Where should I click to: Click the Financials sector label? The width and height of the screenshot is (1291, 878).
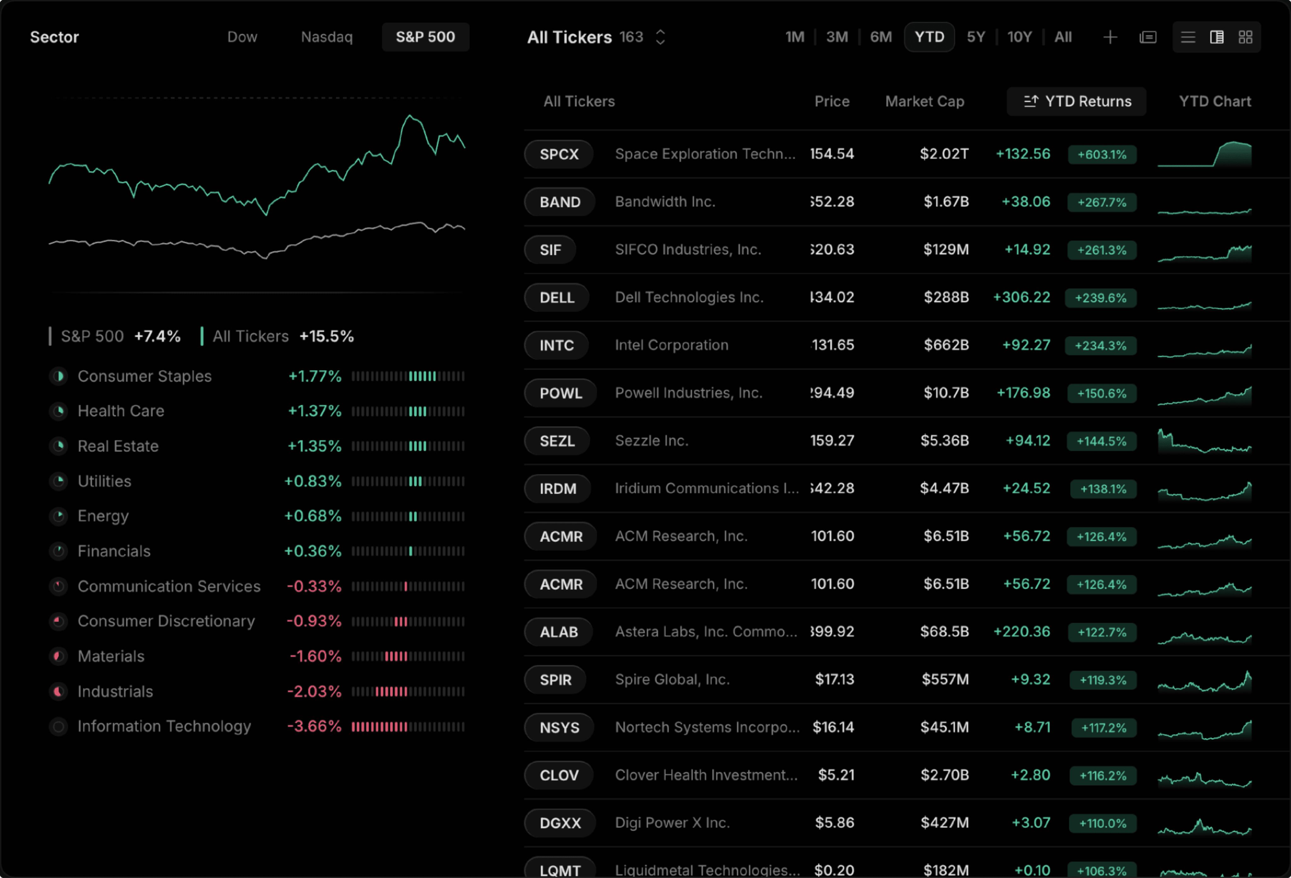coord(114,551)
